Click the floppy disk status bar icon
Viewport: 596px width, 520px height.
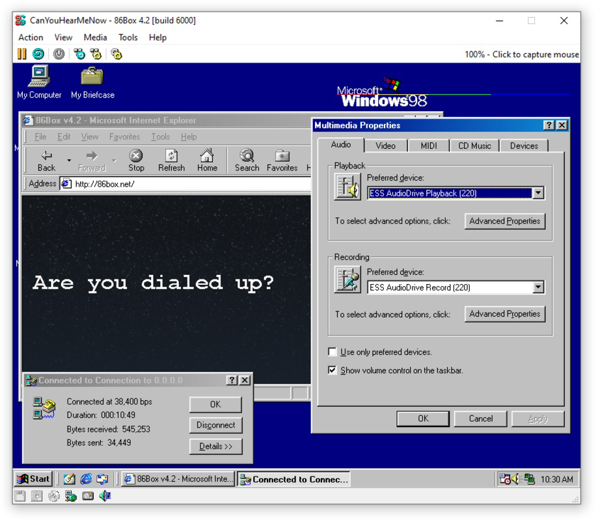[20, 496]
